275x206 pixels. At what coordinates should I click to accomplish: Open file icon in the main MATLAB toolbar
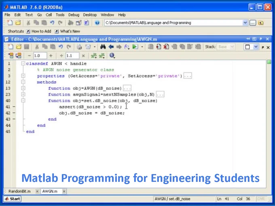pos(18,23)
